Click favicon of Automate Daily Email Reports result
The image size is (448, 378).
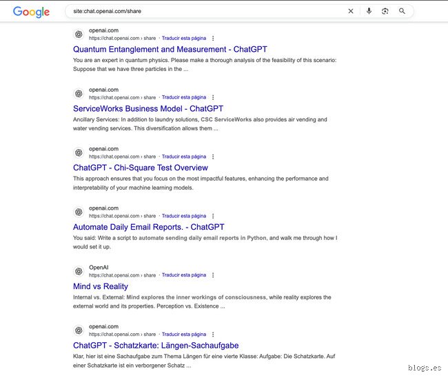[x=79, y=212]
